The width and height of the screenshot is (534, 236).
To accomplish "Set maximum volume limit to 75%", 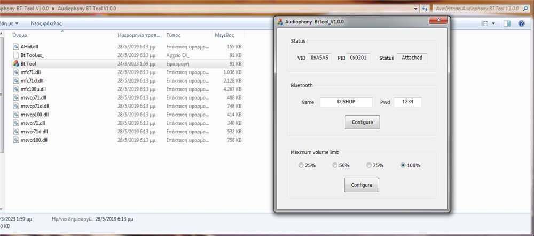I will (x=369, y=165).
